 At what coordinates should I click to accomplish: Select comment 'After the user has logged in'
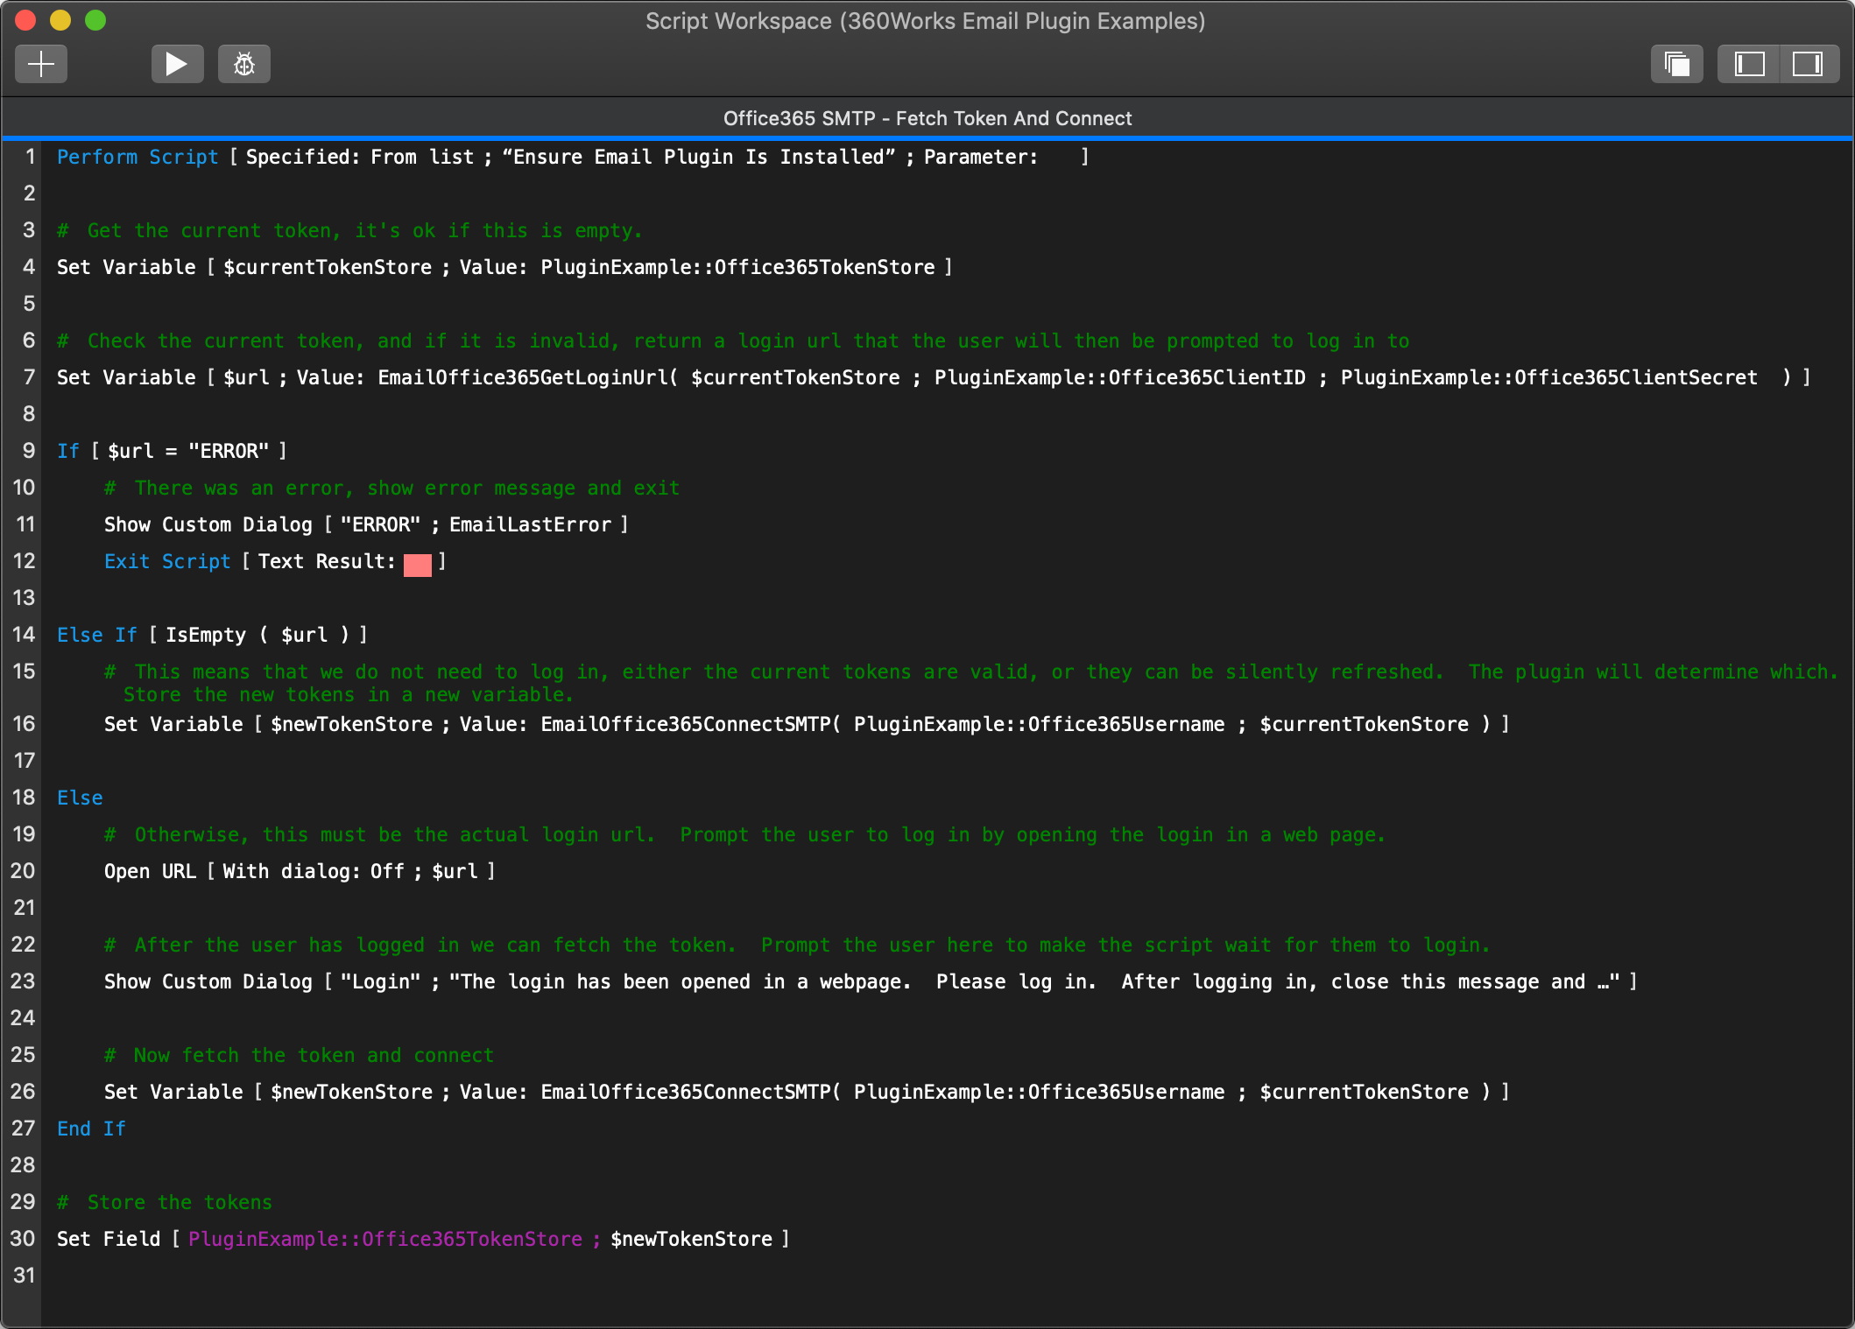[797, 945]
